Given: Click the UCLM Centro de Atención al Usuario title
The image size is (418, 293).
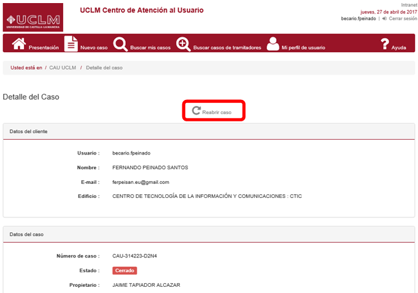Looking at the screenshot, I should 142,10.
